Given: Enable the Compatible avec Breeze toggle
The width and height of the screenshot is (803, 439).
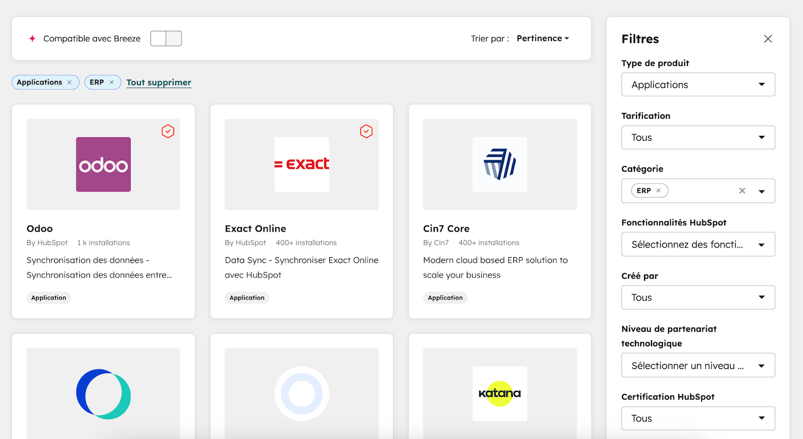Looking at the screenshot, I should click(x=166, y=38).
